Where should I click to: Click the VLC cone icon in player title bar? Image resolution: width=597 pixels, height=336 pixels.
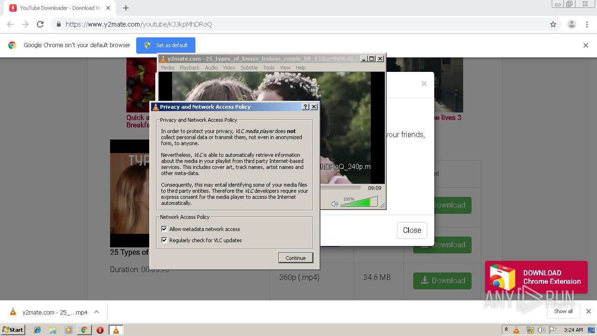click(x=163, y=59)
